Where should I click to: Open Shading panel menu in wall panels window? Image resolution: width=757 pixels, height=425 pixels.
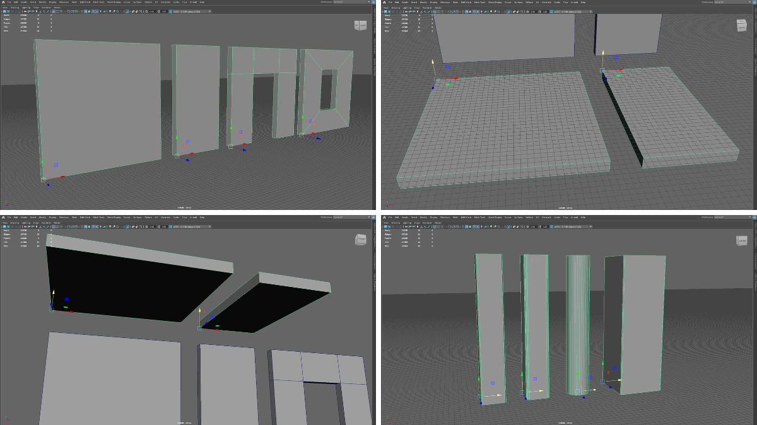coord(15,8)
